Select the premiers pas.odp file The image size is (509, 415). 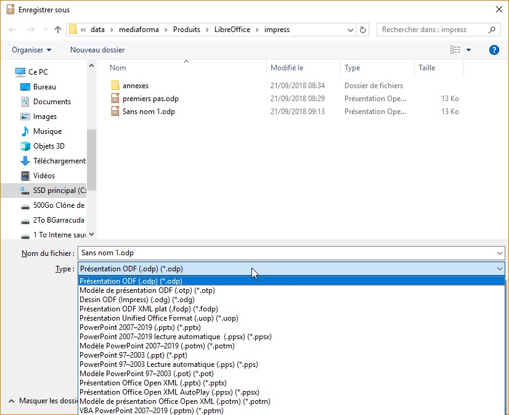pos(150,99)
